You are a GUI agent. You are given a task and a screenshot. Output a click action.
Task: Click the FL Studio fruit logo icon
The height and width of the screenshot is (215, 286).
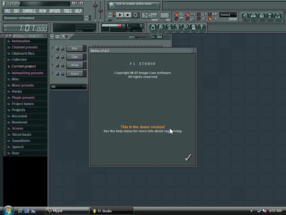(x=4, y=3)
